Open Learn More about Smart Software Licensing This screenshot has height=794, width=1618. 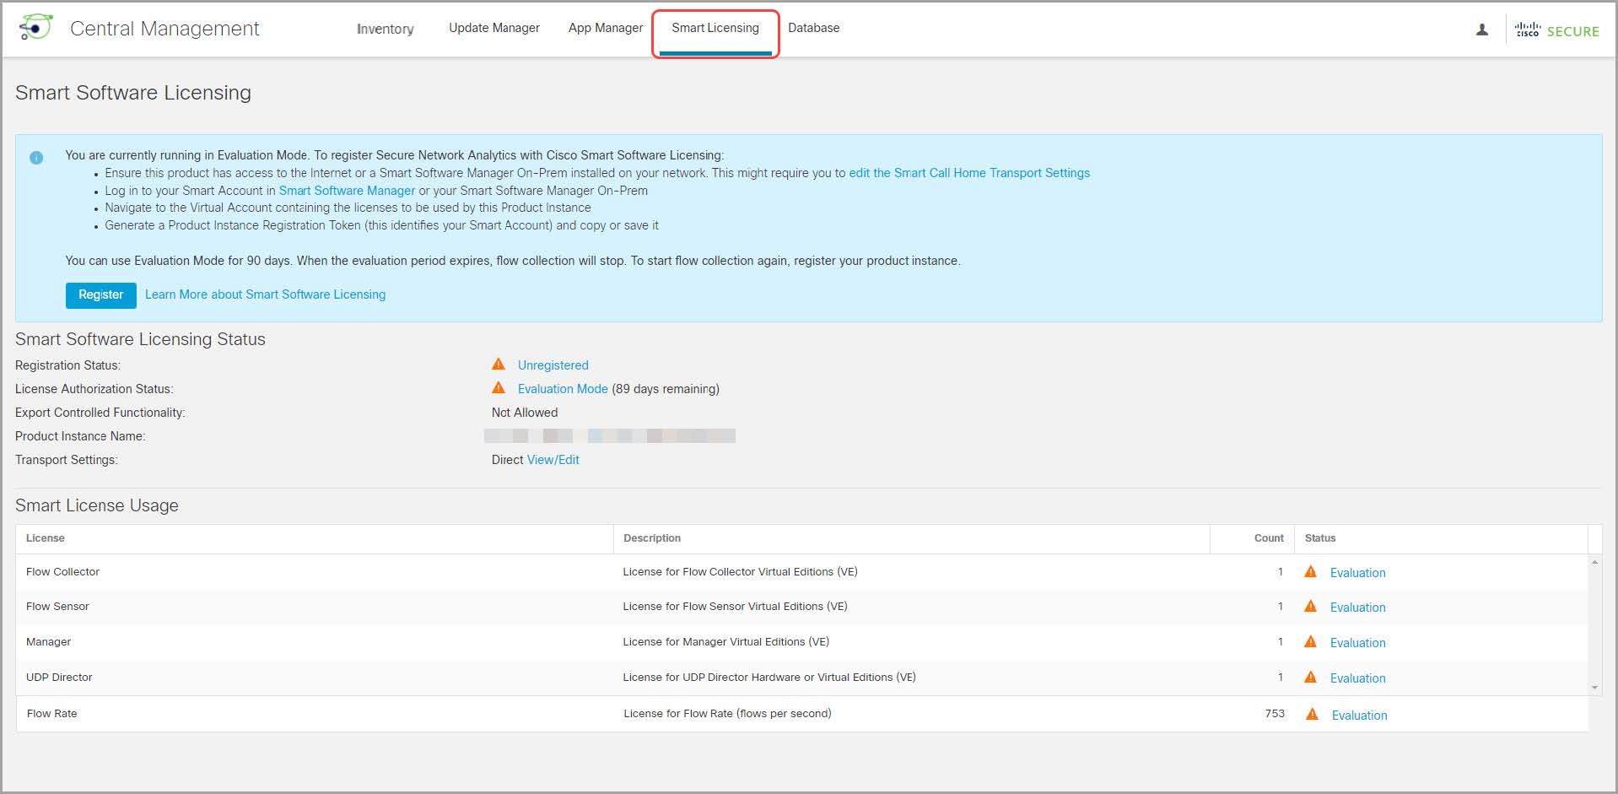pos(265,294)
